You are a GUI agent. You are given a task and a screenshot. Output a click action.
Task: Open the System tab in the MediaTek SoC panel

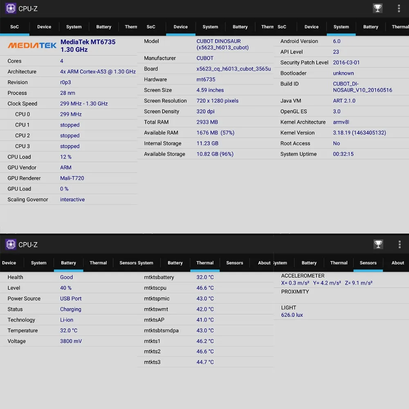tap(74, 27)
